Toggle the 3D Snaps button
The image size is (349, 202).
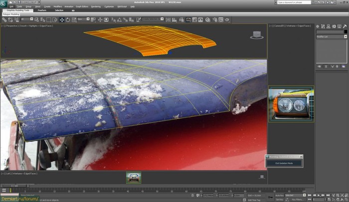pos(113,20)
